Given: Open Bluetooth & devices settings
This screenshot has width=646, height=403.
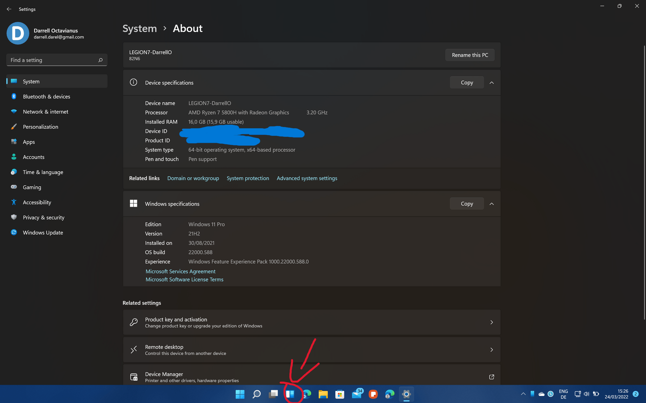Looking at the screenshot, I should [57, 96].
